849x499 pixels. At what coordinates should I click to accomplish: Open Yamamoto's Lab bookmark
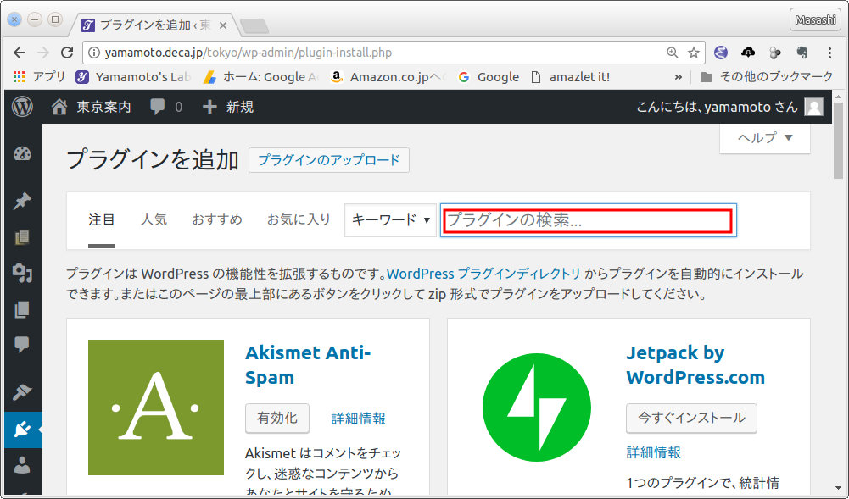pyautogui.click(x=134, y=77)
